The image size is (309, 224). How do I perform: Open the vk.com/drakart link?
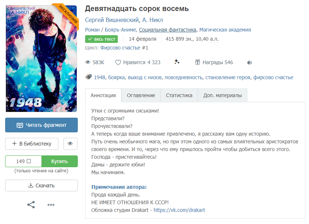click(x=179, y=210)
